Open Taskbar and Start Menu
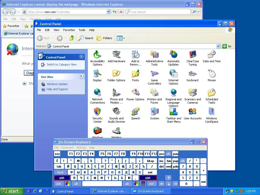This screenshot has height=195, width=260. (173, 116)
